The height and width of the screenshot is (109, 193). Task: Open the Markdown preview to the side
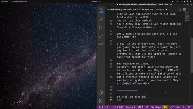(x=180, y=9)
